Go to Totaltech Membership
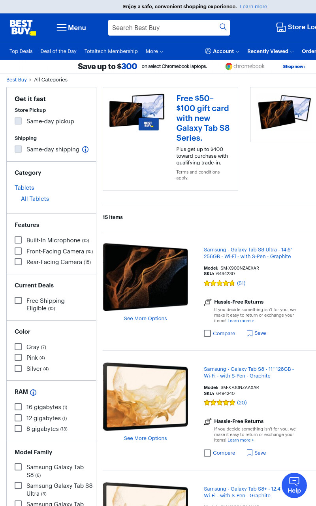The image size is (316, 506). click(x=111, y=51)
